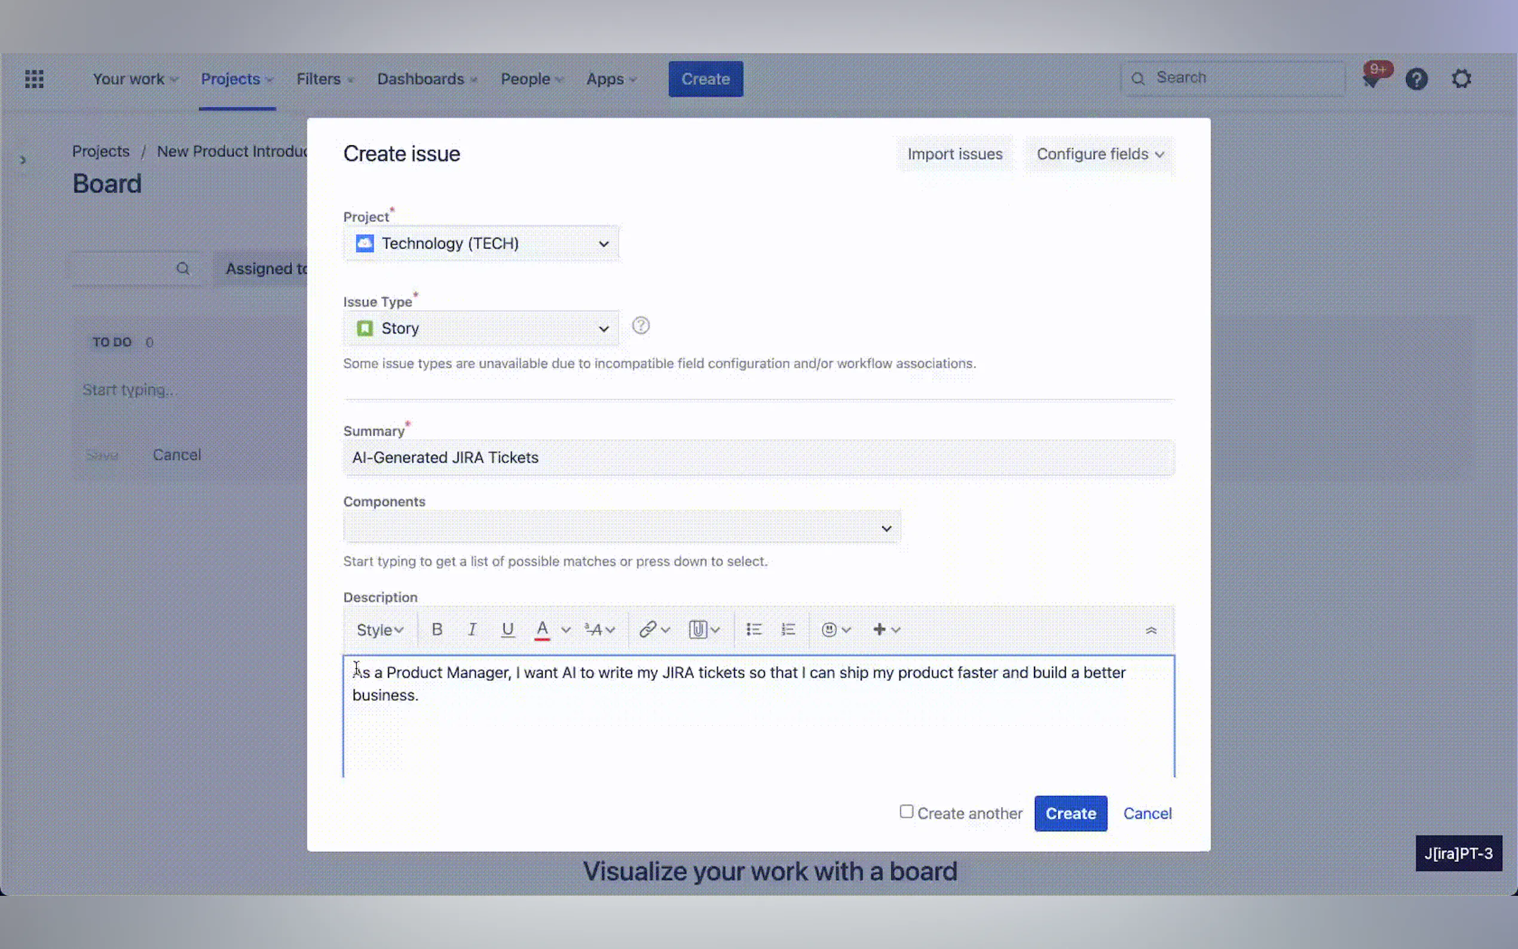Check the Create another checkbox
Screen dimensions: 1518x949
tap(906, 812)
